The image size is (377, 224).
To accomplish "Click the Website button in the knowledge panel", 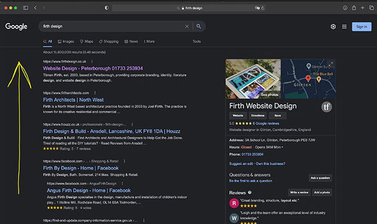I will coord(238,115).
